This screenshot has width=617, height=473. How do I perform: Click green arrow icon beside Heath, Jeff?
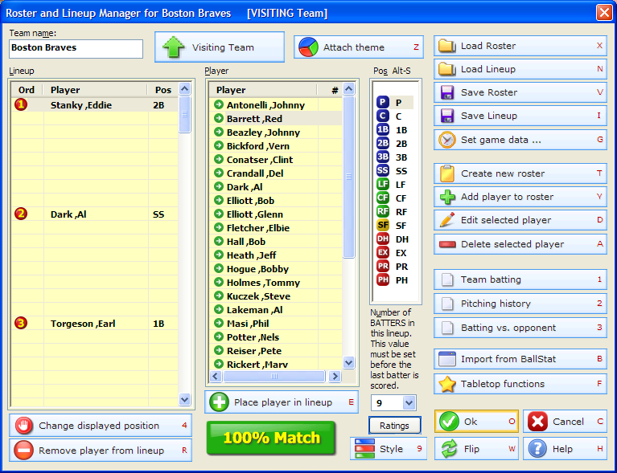point(219,255)
